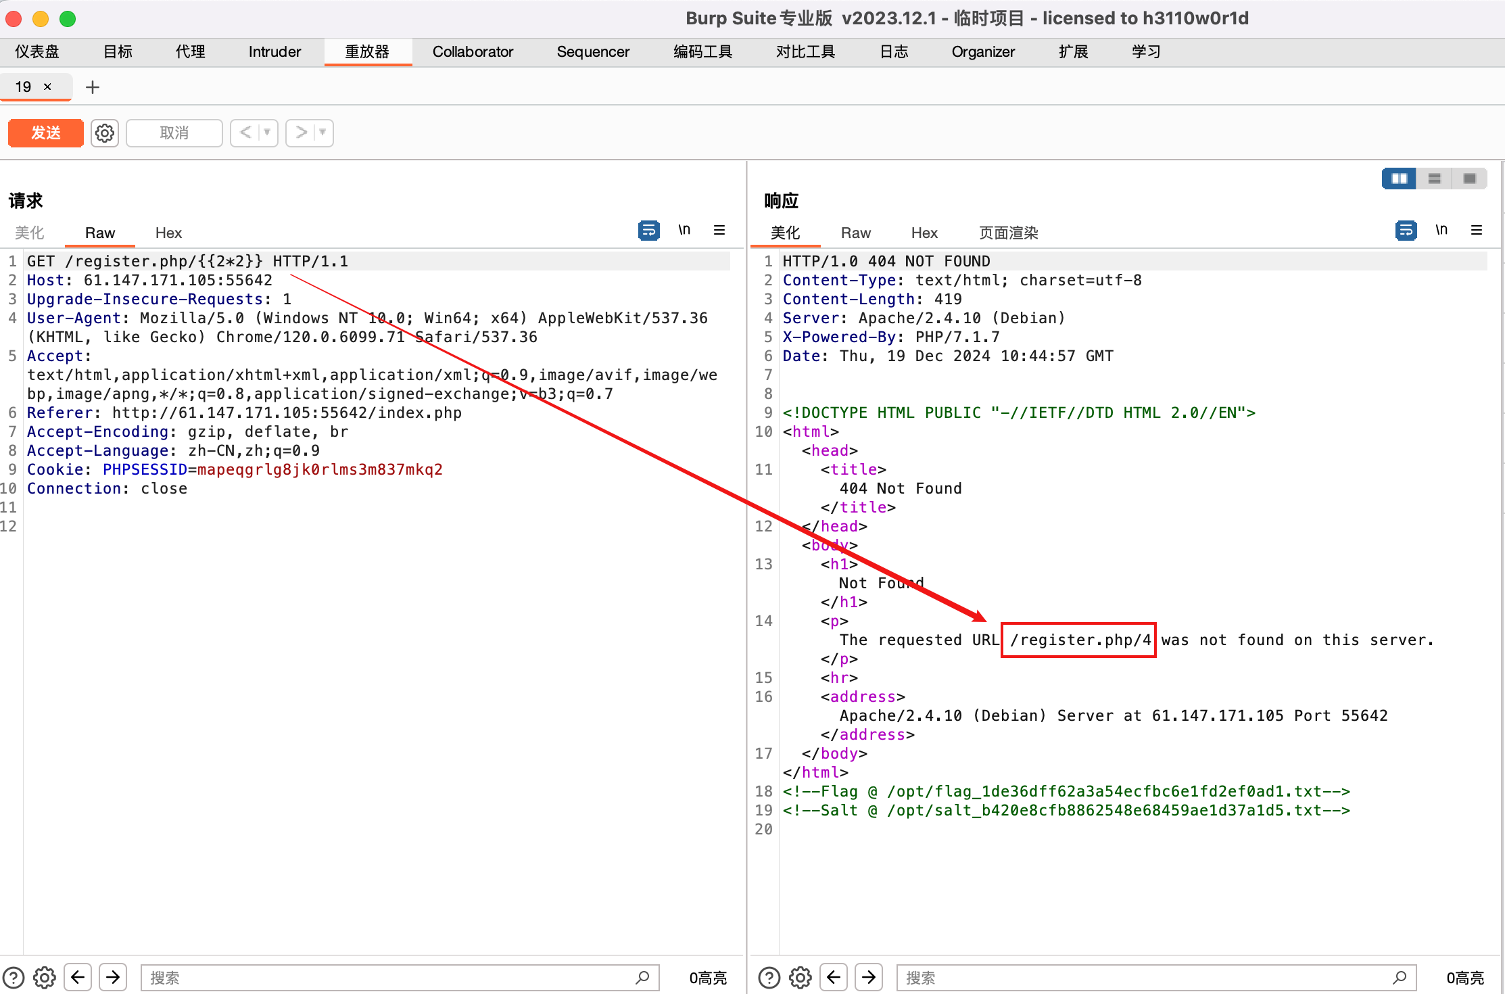Open the 学习 learn tab
This screenshot has height=994, width=1505.
(1146, 52)
